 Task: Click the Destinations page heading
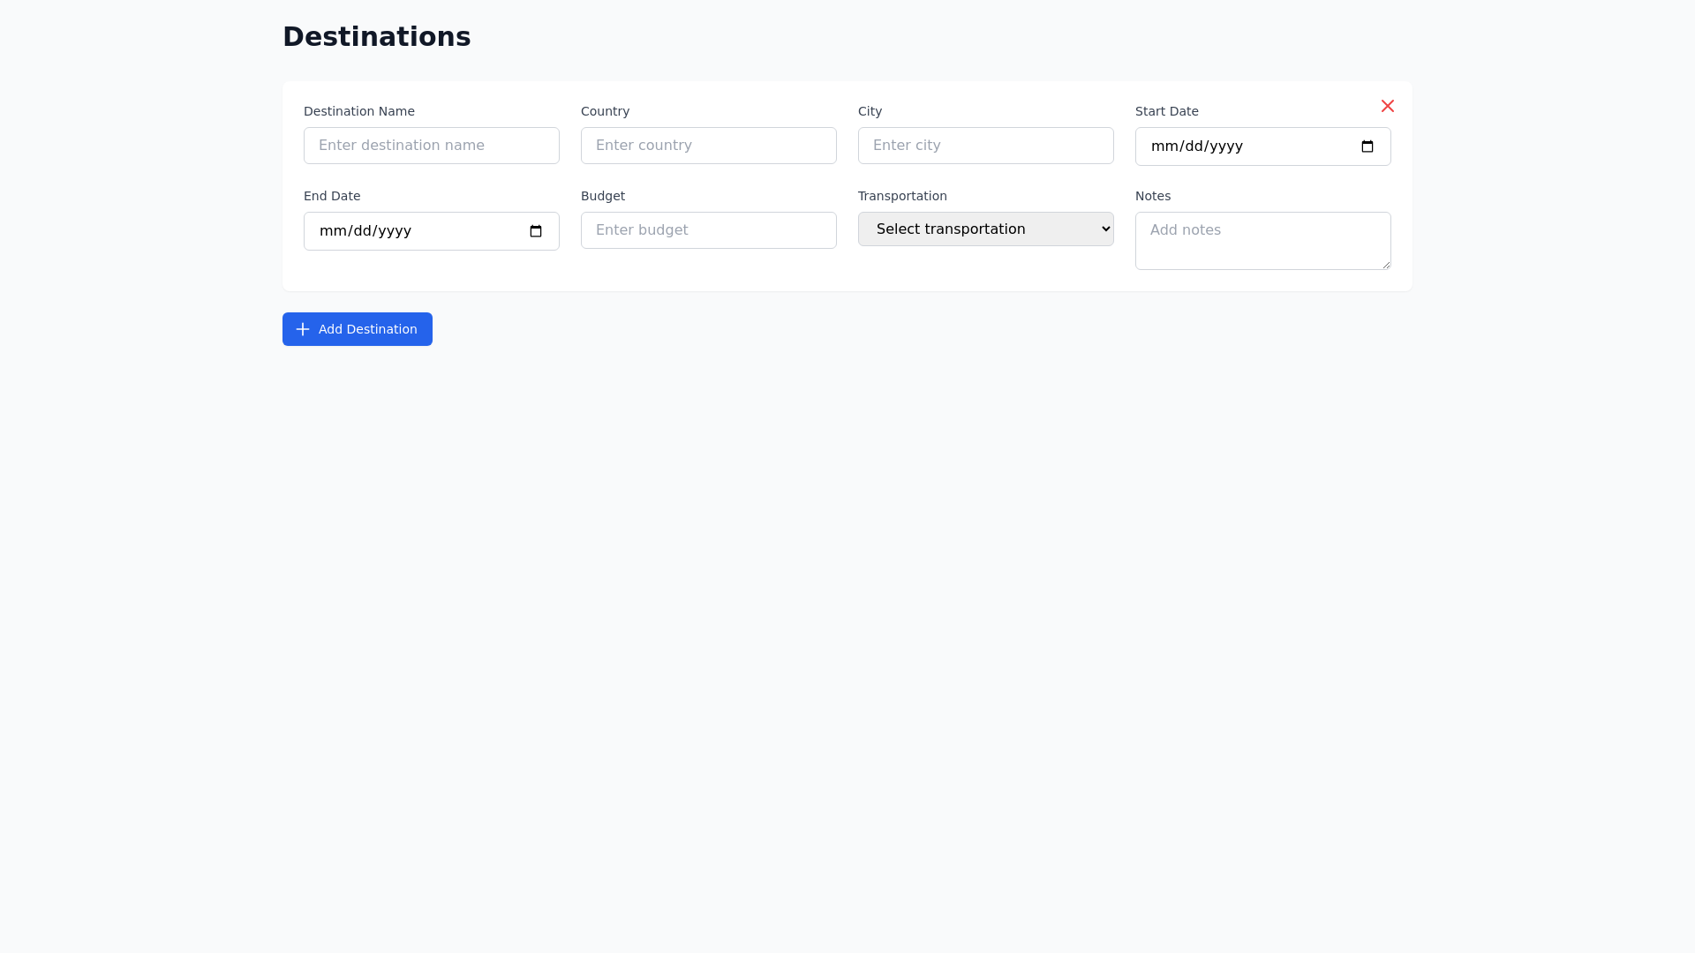[376, 36]
